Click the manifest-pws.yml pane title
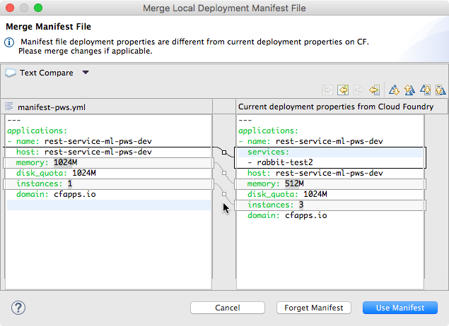The width and height of the screenshot is (449, 326). coord(52,107)
